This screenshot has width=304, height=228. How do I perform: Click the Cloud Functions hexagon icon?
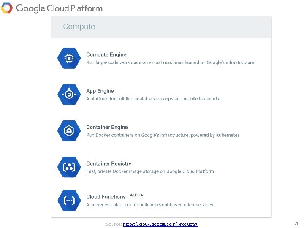click(x=69, y=201)
